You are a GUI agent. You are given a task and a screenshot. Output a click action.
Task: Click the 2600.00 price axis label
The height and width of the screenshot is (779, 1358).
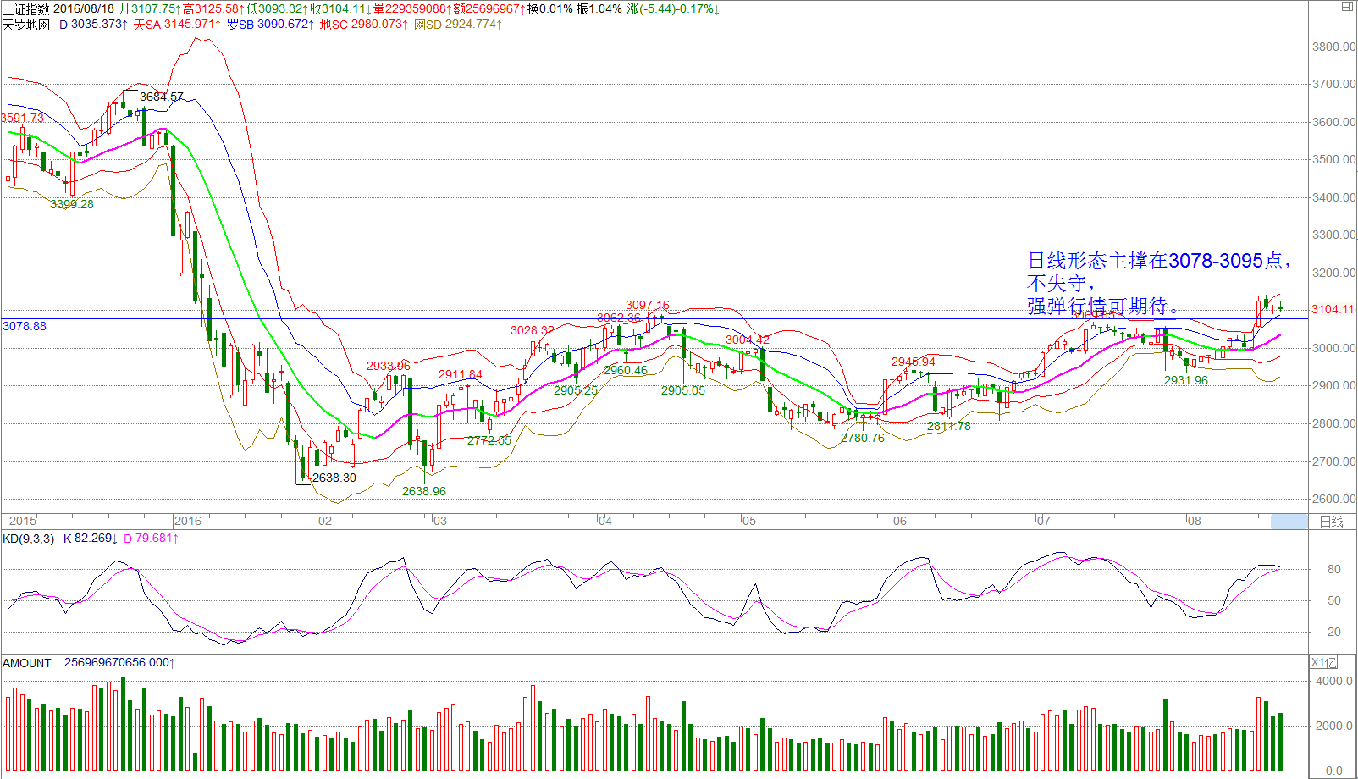point(1333,499)
